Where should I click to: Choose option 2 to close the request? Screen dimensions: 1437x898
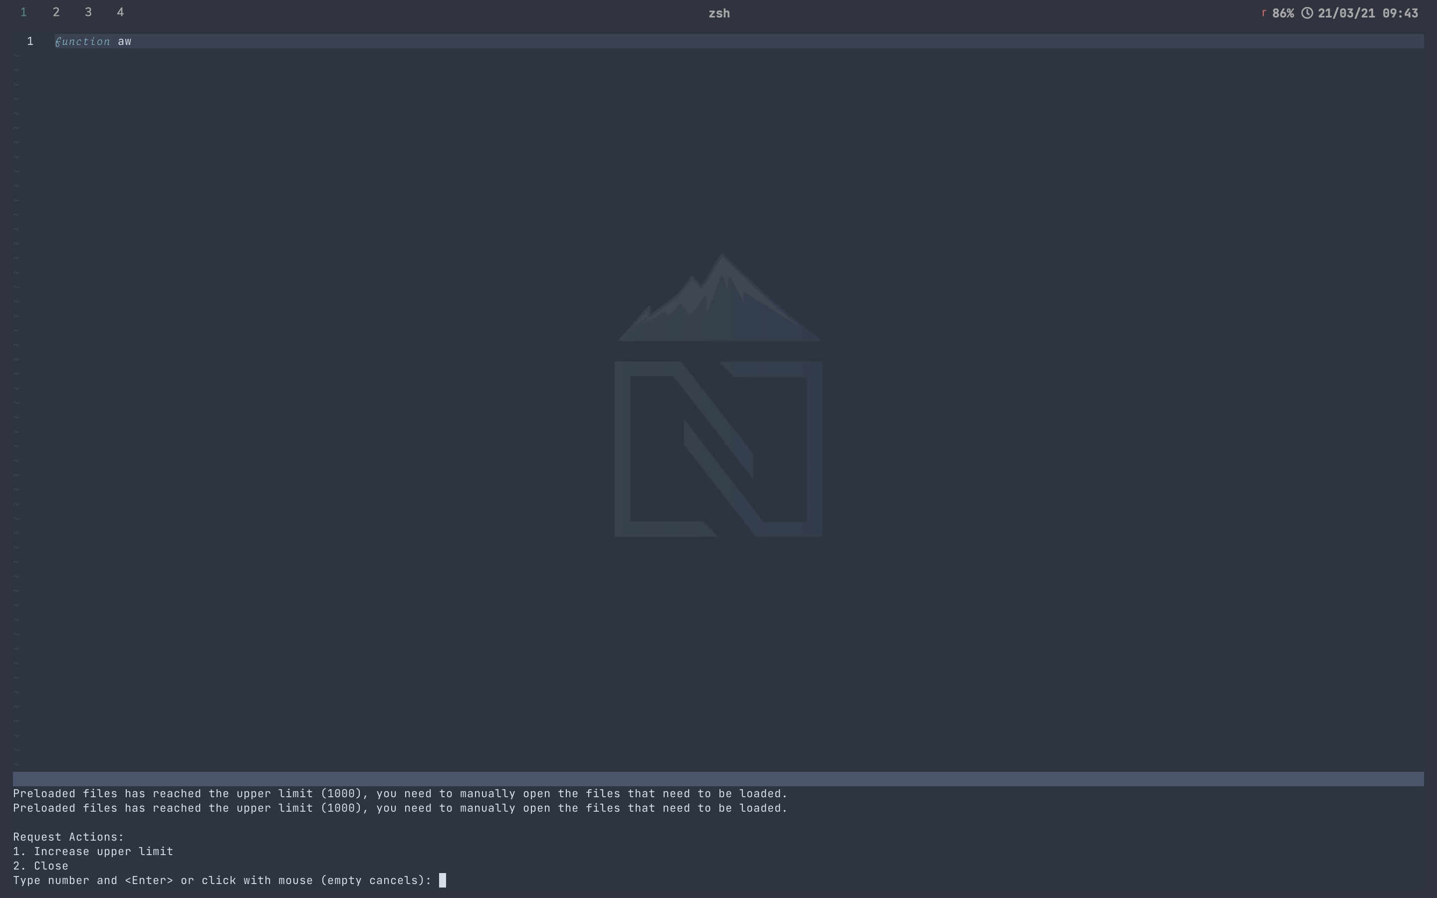pyautogui.click(x=40, y=866)
